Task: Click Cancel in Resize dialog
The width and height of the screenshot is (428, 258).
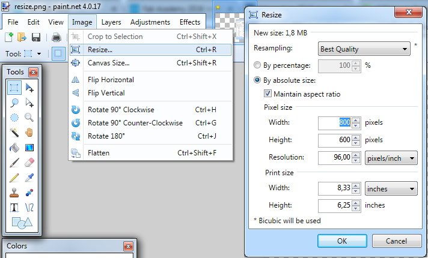Action: click(396, 241)
